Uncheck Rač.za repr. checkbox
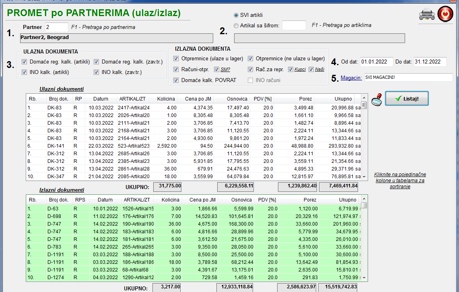Viewport: 459px width, 292px height. coord(250,69)
